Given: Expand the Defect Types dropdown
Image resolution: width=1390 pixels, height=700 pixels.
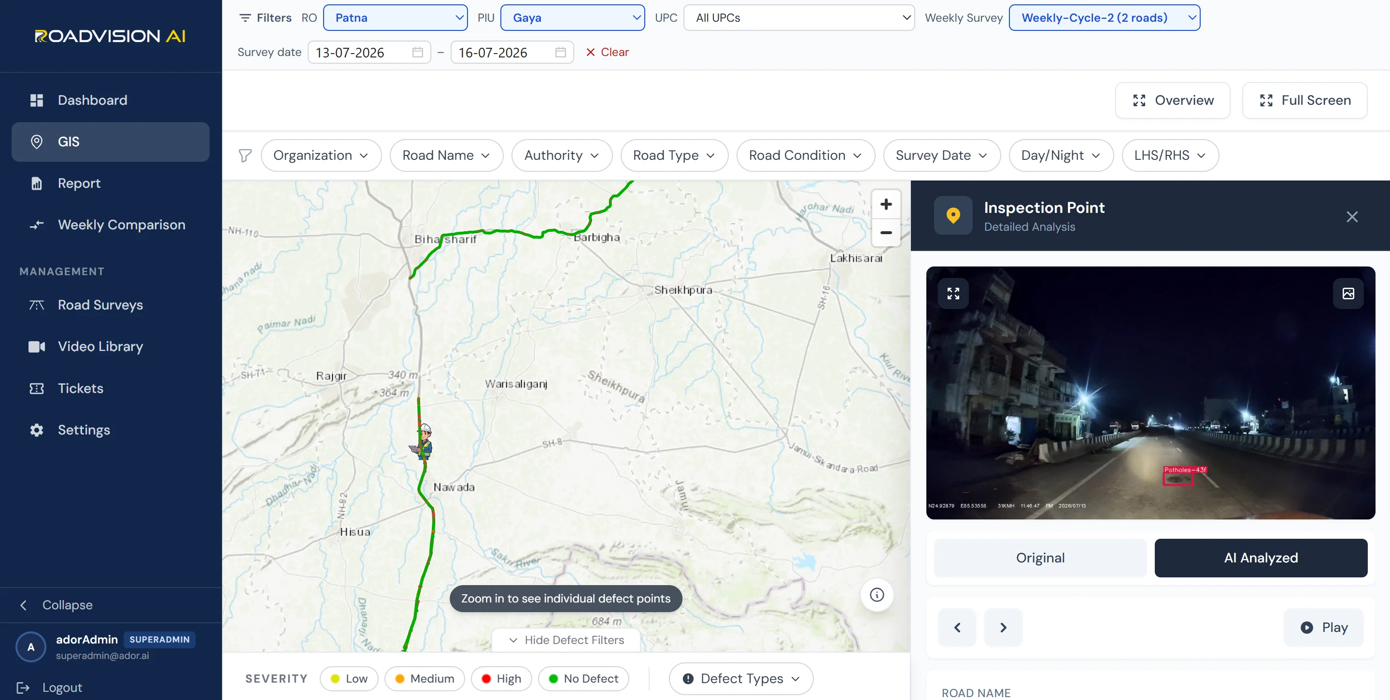Looking at the screenshot, I should pyautogui.click(x=741, y=678).
